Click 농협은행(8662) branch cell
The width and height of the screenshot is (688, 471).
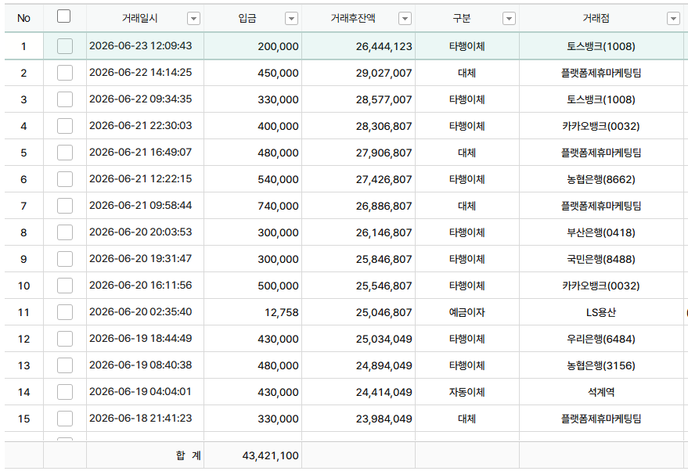(x=600, y=179)
